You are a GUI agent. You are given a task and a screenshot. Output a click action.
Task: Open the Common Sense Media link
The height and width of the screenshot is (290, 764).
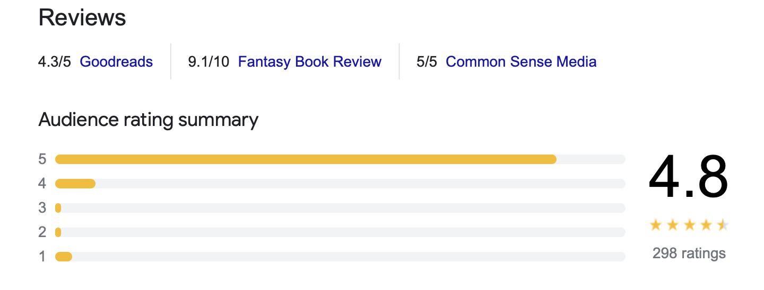coord(521,62)
